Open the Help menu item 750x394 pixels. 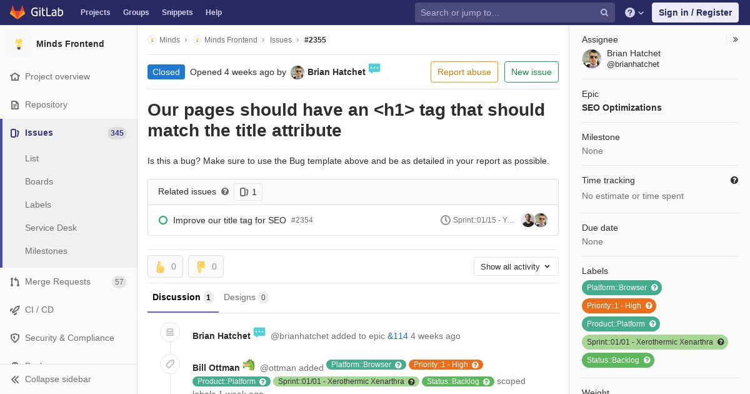(x=214, y=13)
